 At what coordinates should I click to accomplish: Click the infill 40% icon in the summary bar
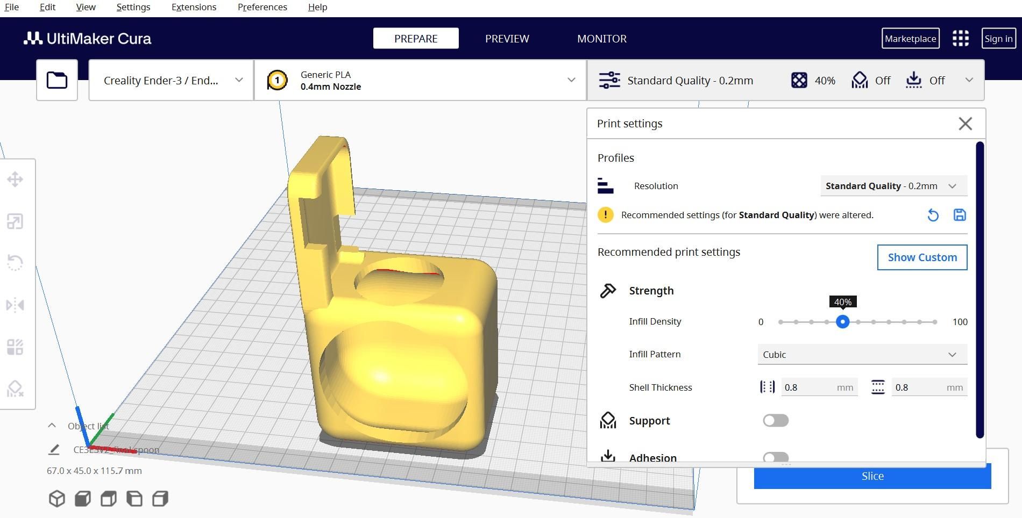[799, 80]
